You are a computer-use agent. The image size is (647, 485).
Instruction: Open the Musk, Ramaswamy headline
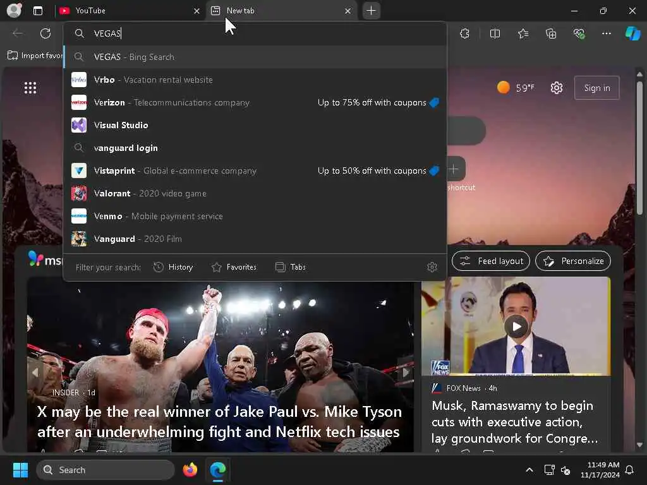click(514, 421)
